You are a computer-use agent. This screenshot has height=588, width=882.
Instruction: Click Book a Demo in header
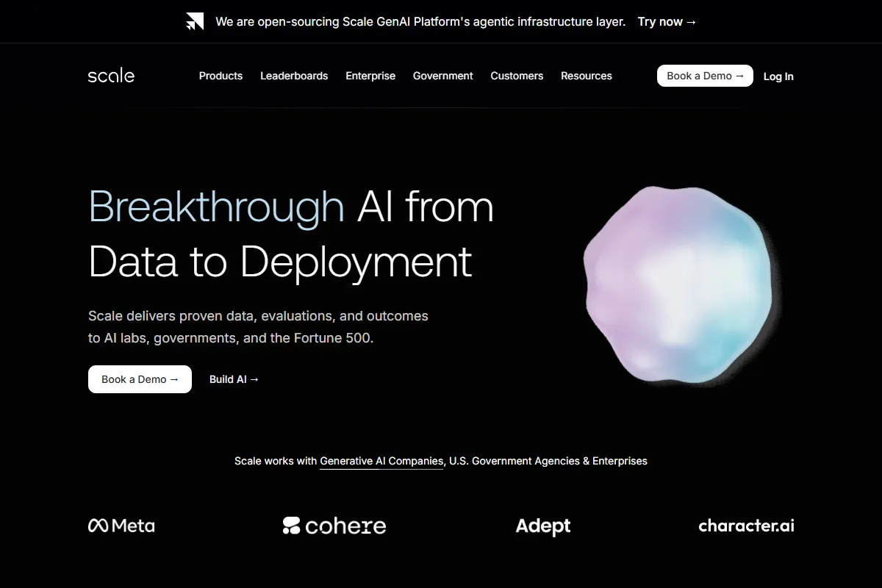(705, 76)
